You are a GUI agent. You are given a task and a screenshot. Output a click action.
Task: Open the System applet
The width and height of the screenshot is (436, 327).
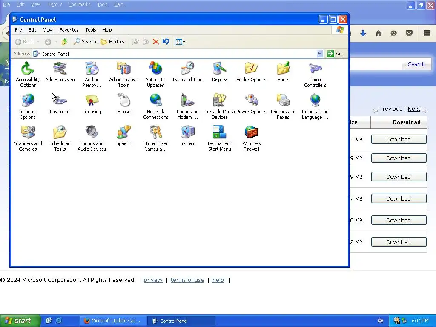[187, 136]
